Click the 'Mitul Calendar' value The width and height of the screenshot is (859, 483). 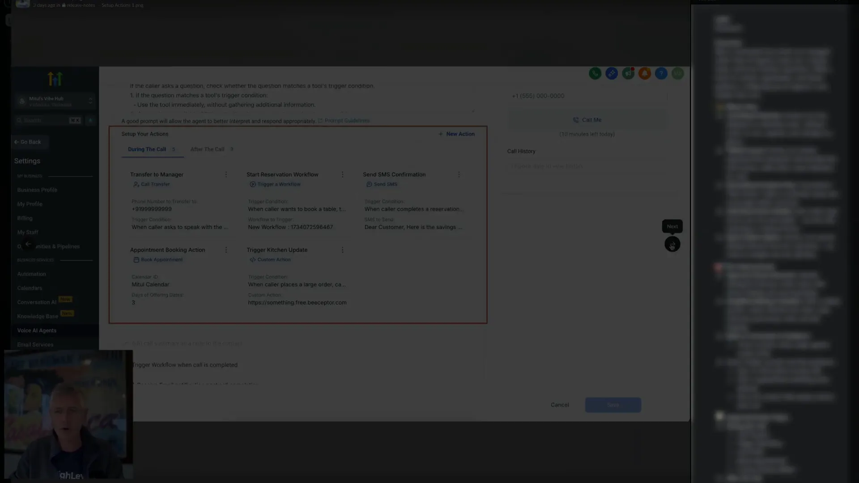click(x=150, y=285)
